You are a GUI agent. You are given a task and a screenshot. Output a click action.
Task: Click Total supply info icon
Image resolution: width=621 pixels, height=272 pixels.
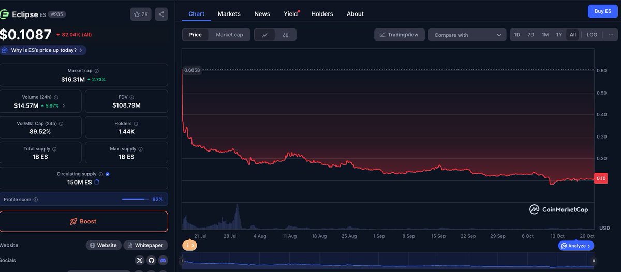[55, 149]
